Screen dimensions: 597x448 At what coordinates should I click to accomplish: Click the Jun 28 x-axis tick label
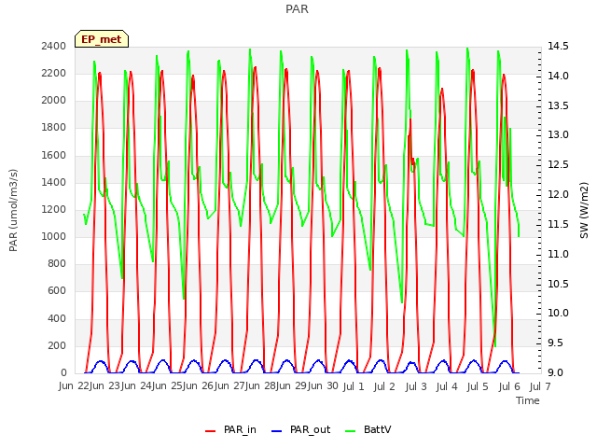261,385
